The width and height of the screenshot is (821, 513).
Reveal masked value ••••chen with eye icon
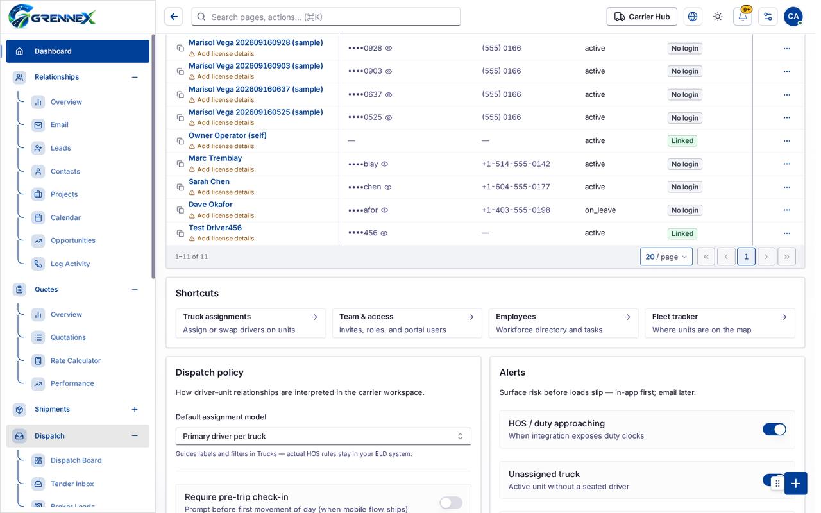click(x=387, y=187)
